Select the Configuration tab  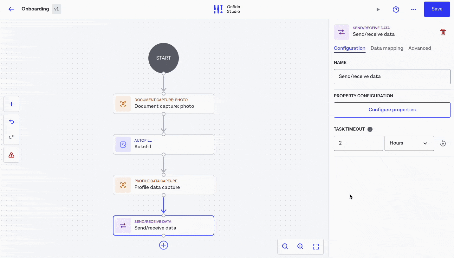pyautogui.click(x=349, y=48)
